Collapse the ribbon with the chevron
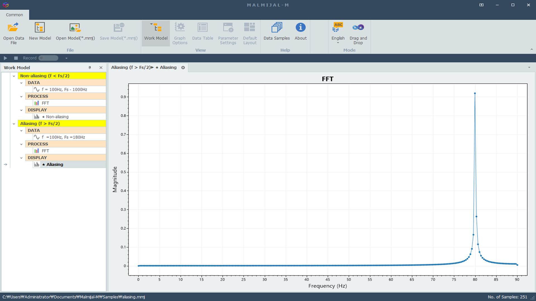The height and width of the screenshot is (301, 536). coord(532,49)
